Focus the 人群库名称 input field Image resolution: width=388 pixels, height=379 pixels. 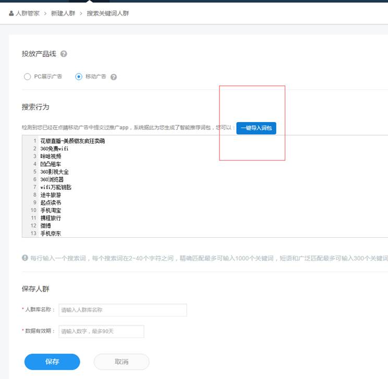point(123,310)
